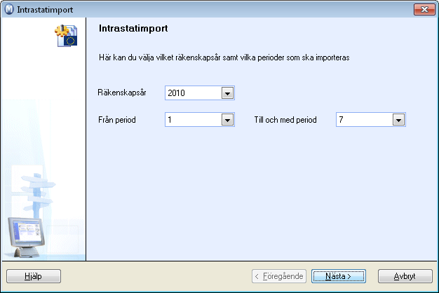Click the Från period label
The image size is (439, 293).
click(116, 120)
